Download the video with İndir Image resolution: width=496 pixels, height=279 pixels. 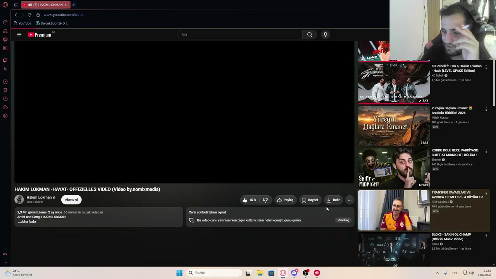[x=333, y=200]
